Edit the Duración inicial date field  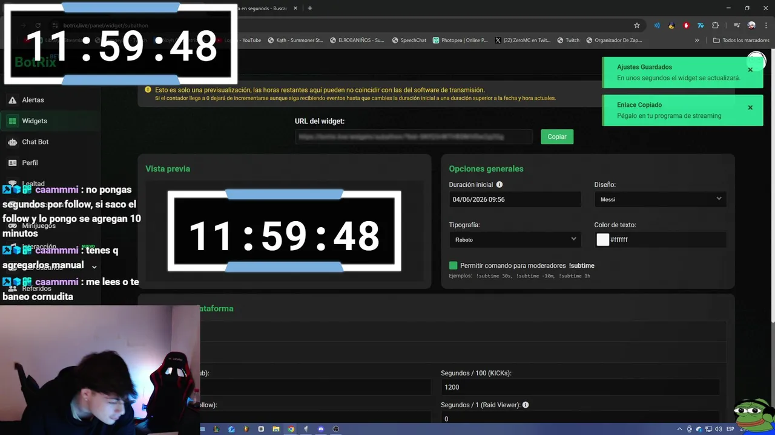coord(515,199)
